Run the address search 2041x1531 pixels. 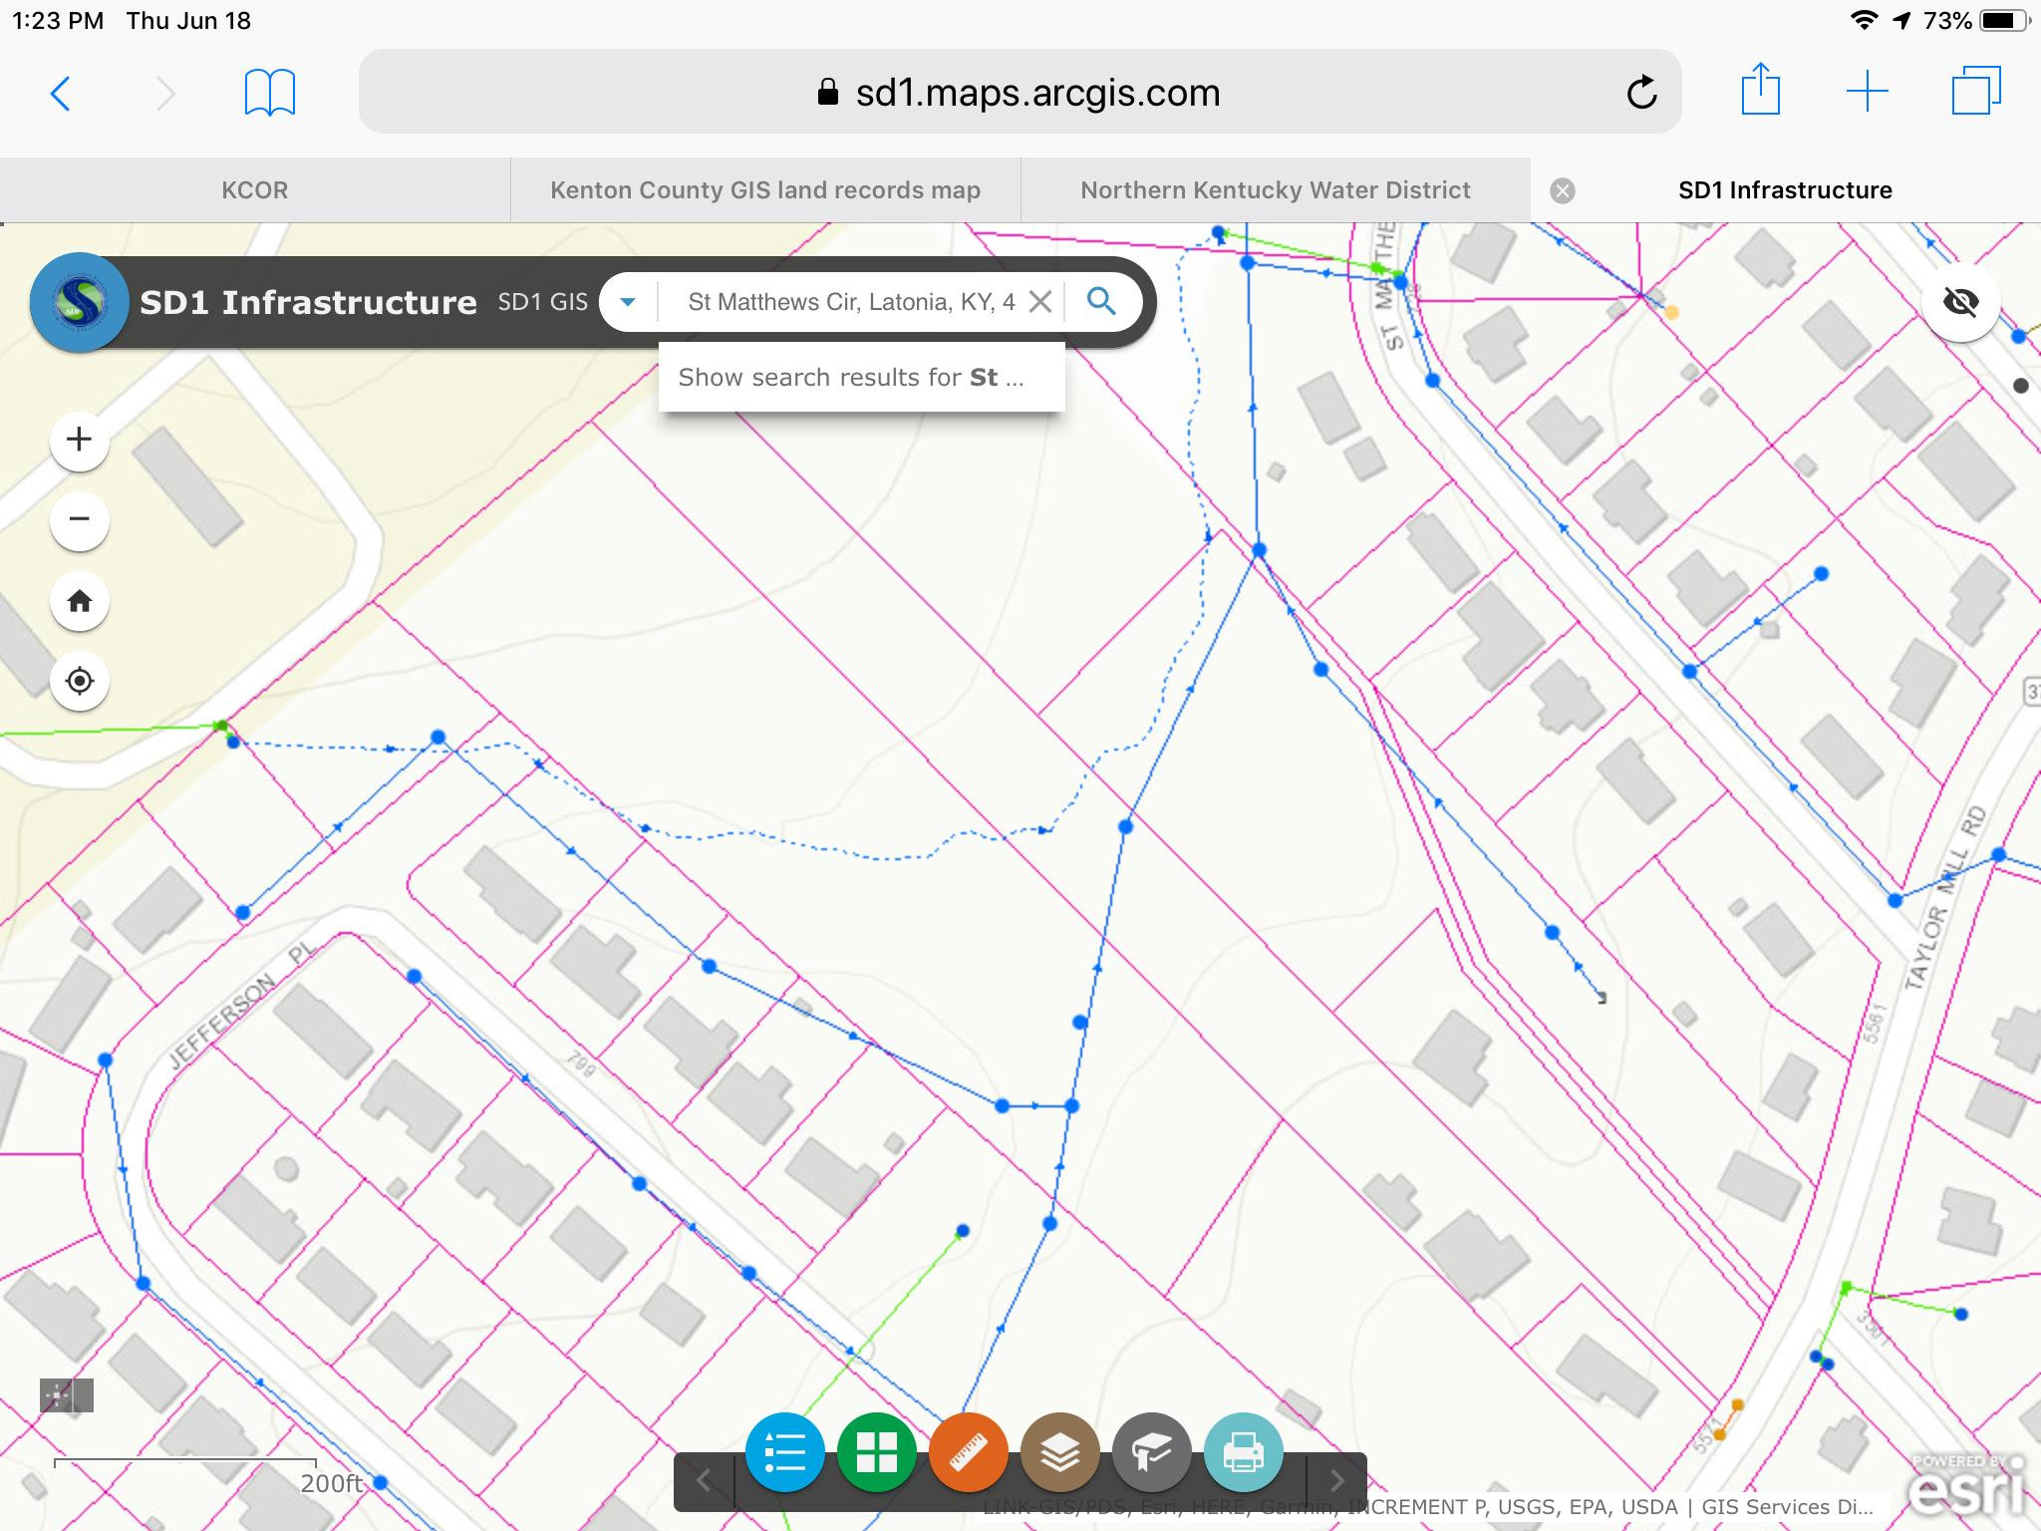click(x=1101, y=301)
